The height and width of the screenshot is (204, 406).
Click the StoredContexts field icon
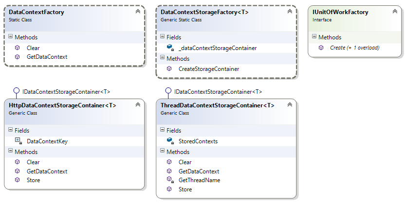[x=169, y=141]
